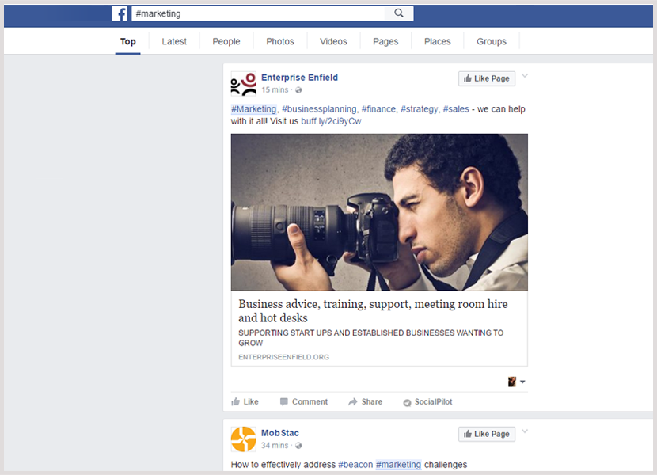The height and width of the screenshot is (475, 657).
Task: Click the ENTERPRISEENFIELD.ORG domain text
Action: click(x=283, y=357)
